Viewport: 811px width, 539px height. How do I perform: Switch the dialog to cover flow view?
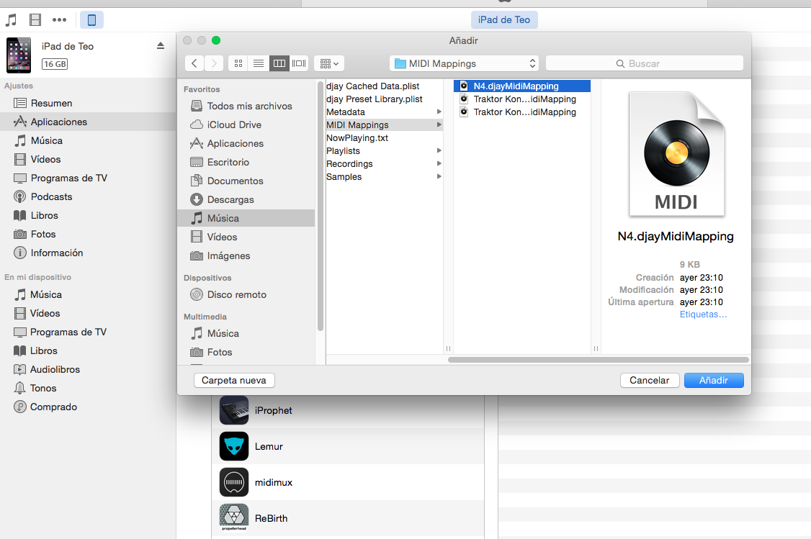pyautogui.click(x=299, y=63)
